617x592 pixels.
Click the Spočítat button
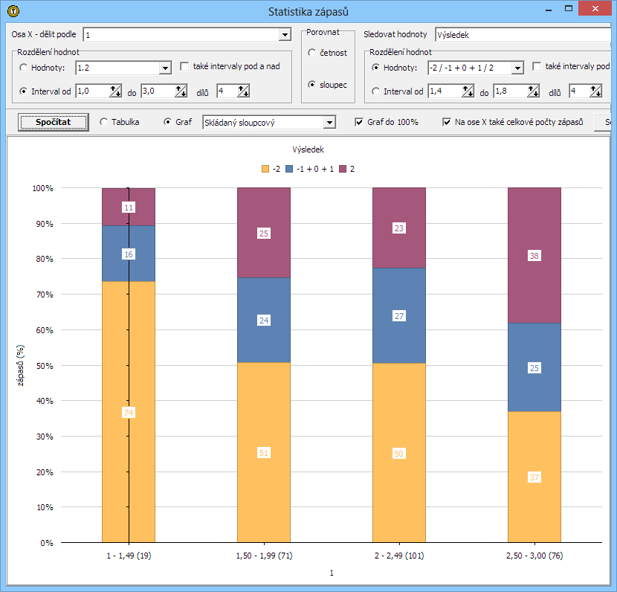click(x=53, y=122)
